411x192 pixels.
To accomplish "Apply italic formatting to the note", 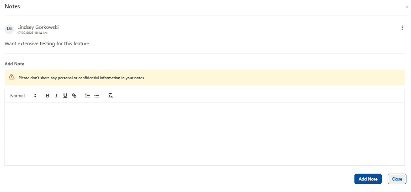I will [x=56, y=96].
